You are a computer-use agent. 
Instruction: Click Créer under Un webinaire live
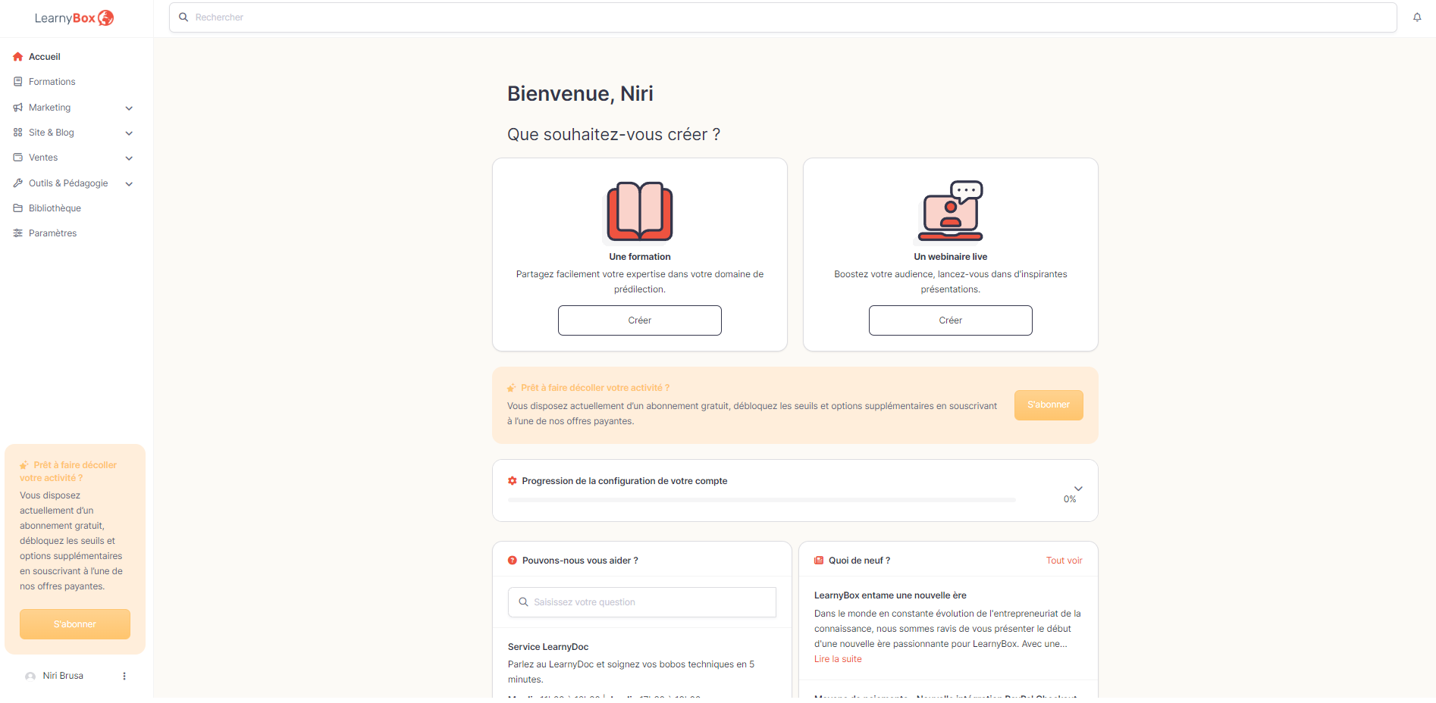[x=950, y=320]
